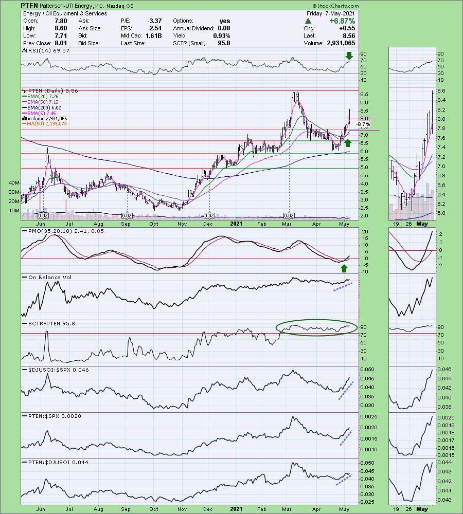Click the 0.02 dividend marker under December
463x514 pixels.
pyautogui.click(x=209, y=216)
